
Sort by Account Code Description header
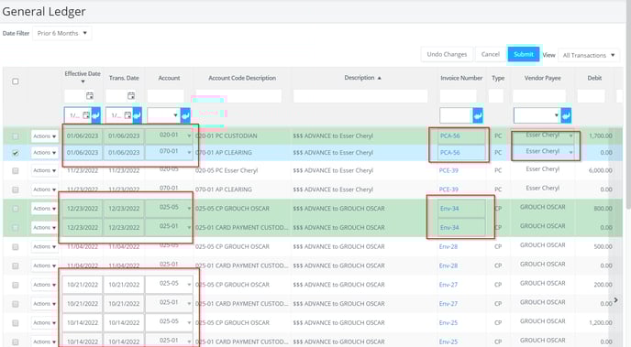point(242,78)
